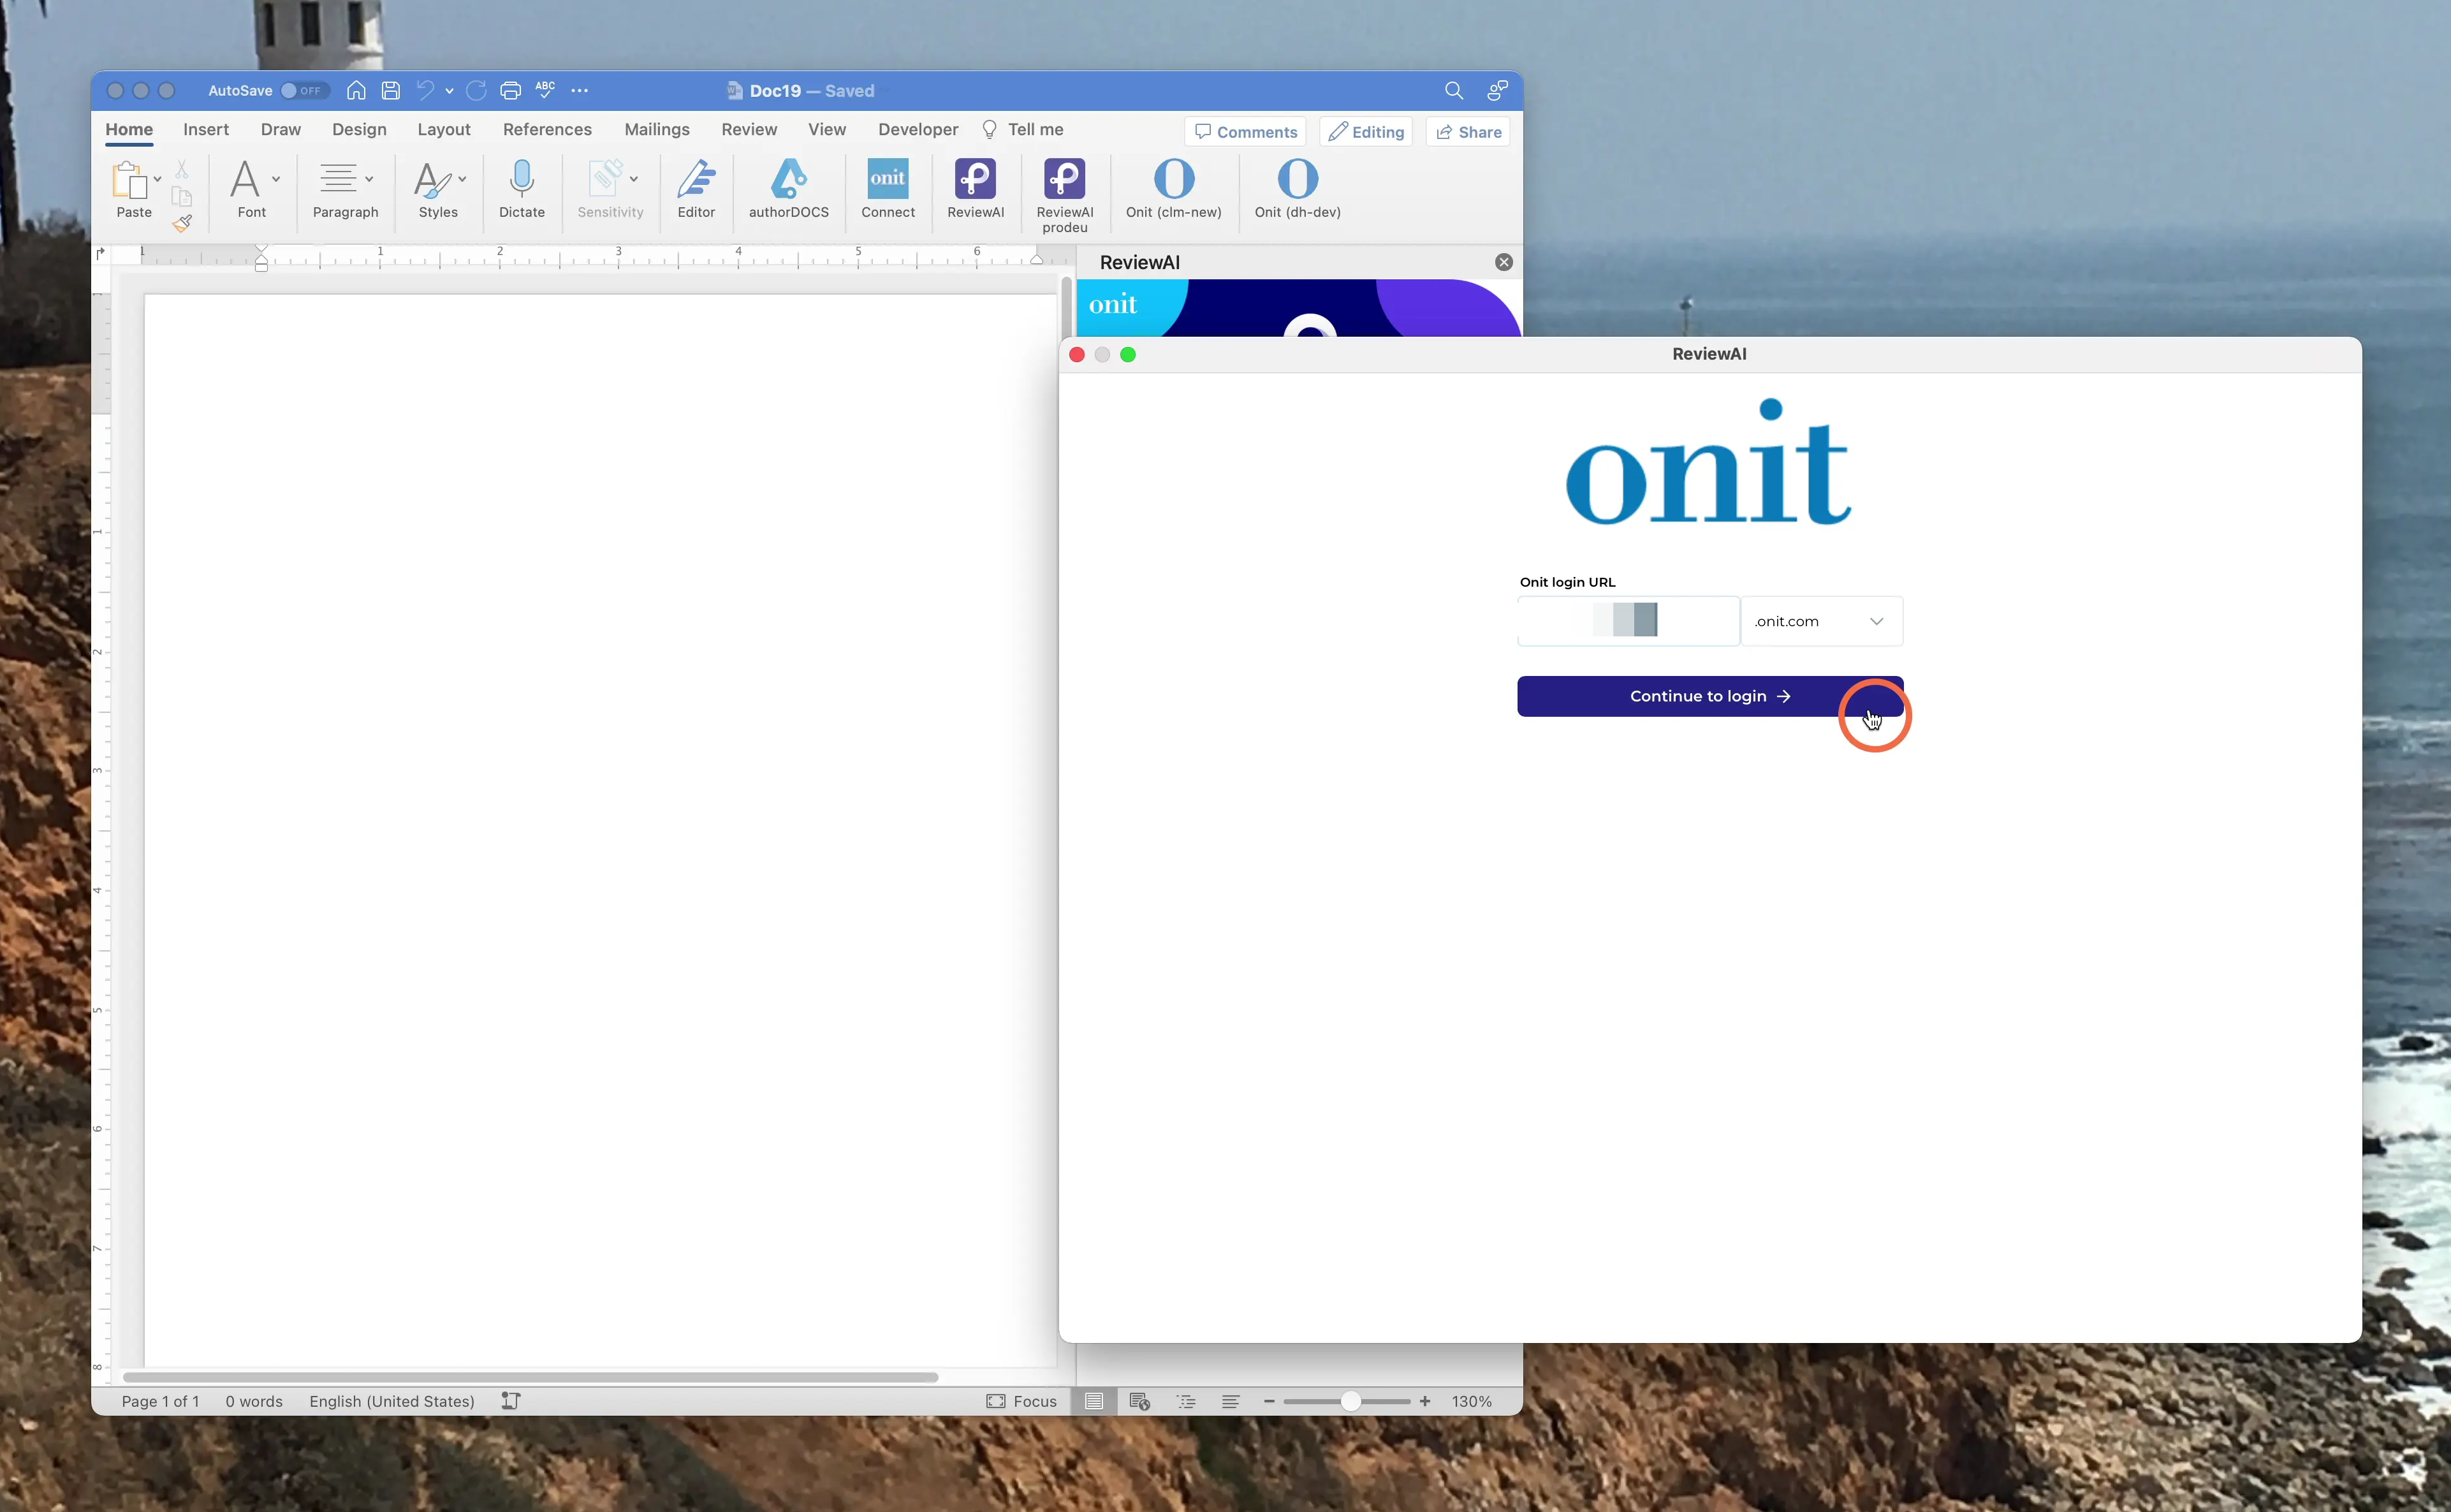Click Tell me search box
Image resolution: width=2451 pixels, height=1512 pixels.
coord(1023,130)
